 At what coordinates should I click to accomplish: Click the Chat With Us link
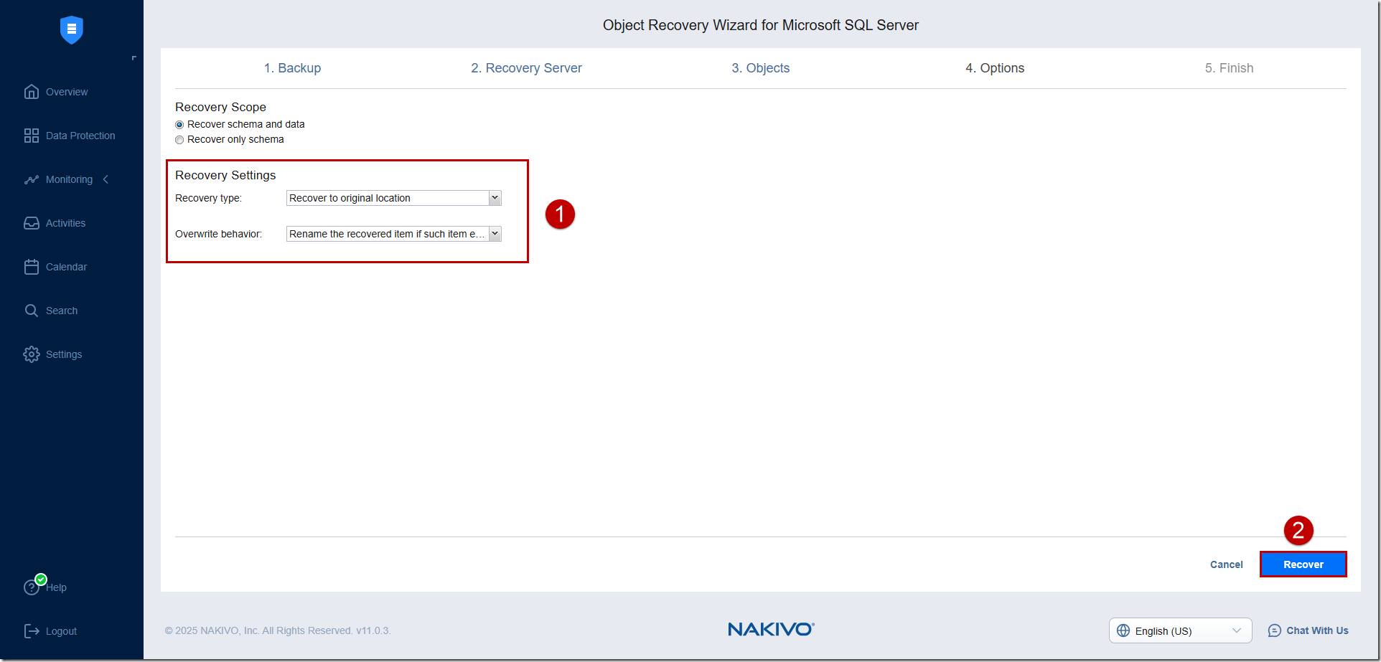click(1317, 630)
